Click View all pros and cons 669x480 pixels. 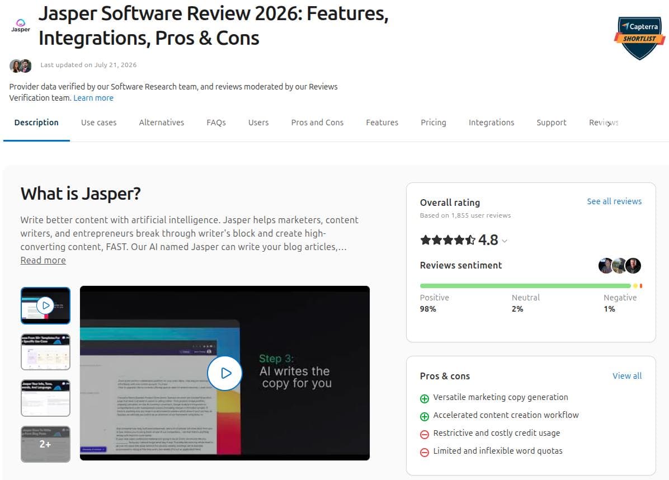point(626,376)
